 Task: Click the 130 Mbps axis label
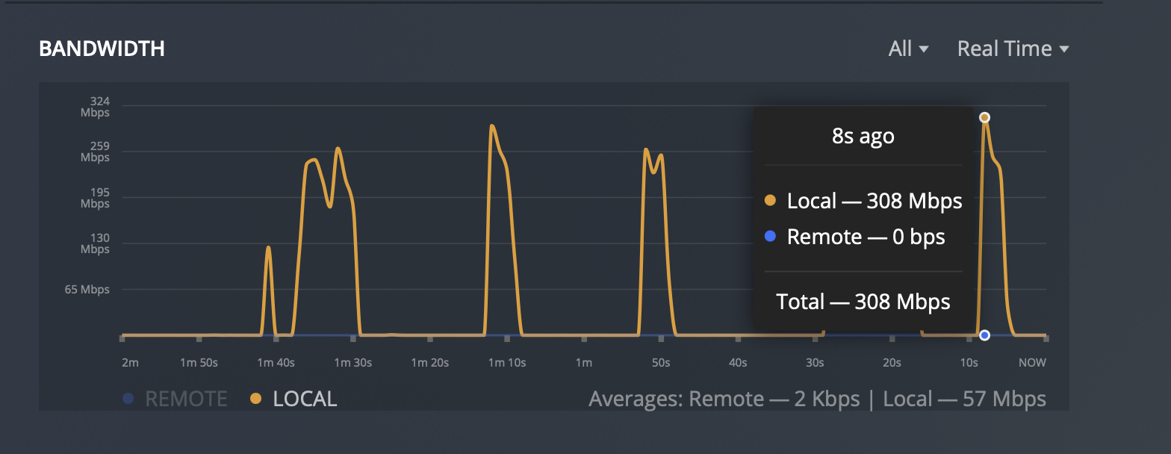(x=95, y=243)
